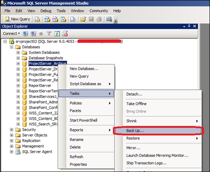The width and height of the screenshot is (210, 172).
Task: Expand the Security folder node
Action: coord(12,130)
